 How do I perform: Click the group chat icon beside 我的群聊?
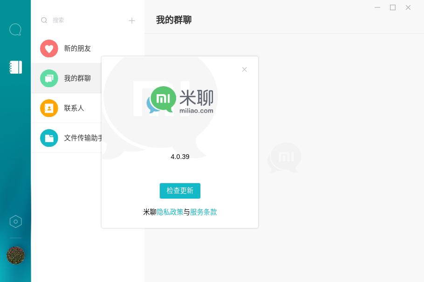pyautogui.click(x=49, y=78)
